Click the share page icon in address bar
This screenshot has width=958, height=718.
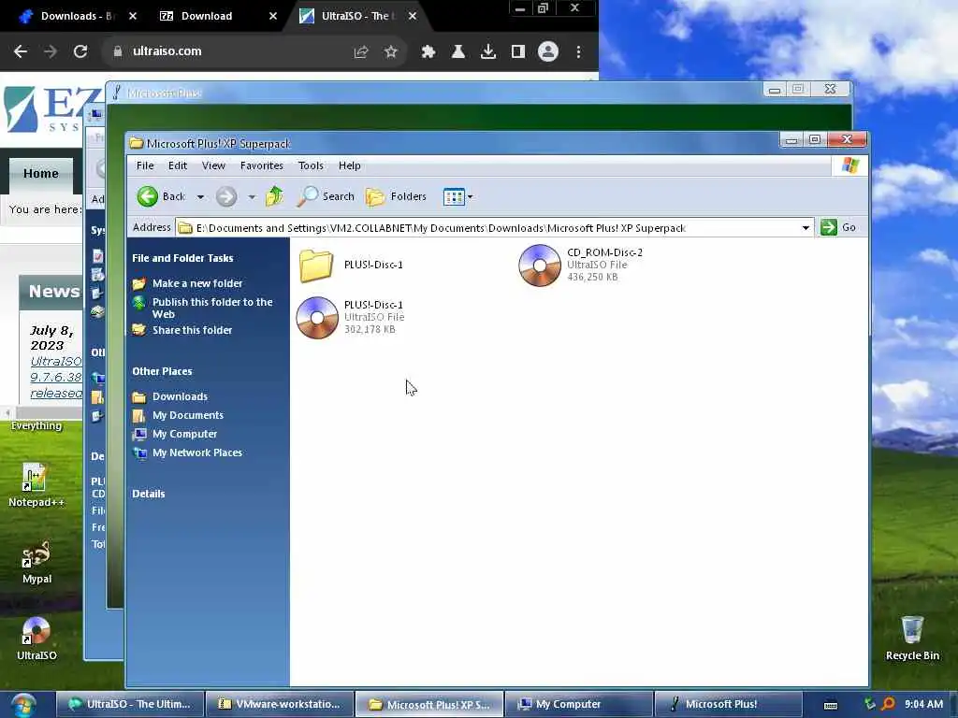point(361,52)
